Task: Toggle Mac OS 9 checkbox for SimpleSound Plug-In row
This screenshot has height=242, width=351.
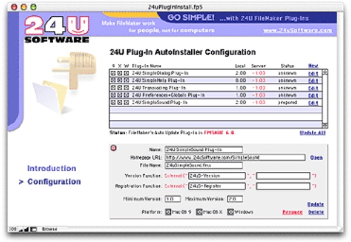Action: point(113,103)
